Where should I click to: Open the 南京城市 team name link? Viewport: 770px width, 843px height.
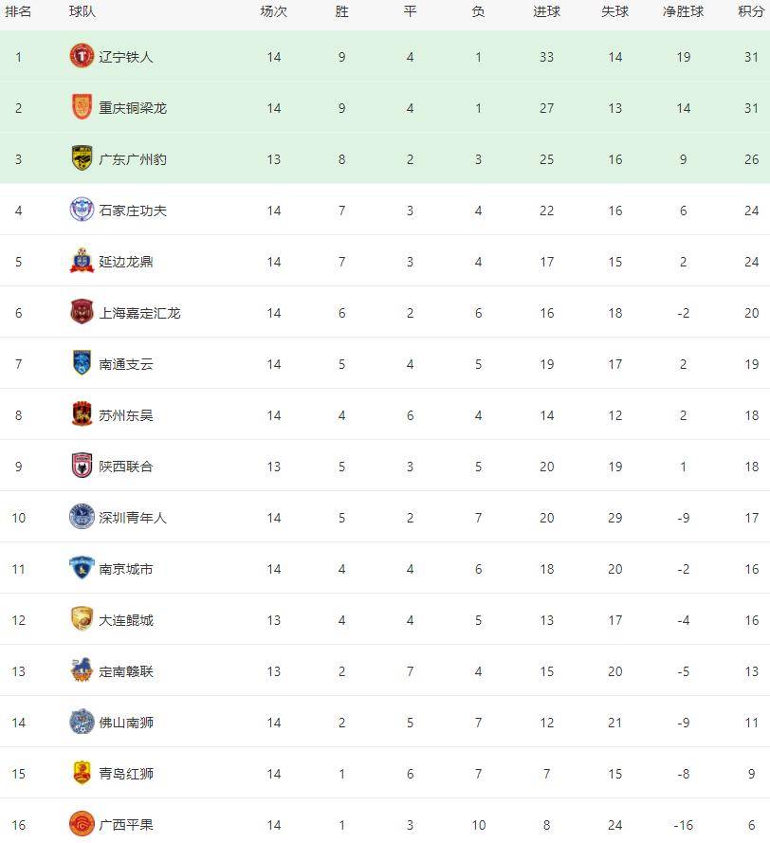pos(126,569)
